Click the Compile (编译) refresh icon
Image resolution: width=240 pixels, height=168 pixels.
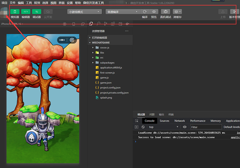coord(145,12)
